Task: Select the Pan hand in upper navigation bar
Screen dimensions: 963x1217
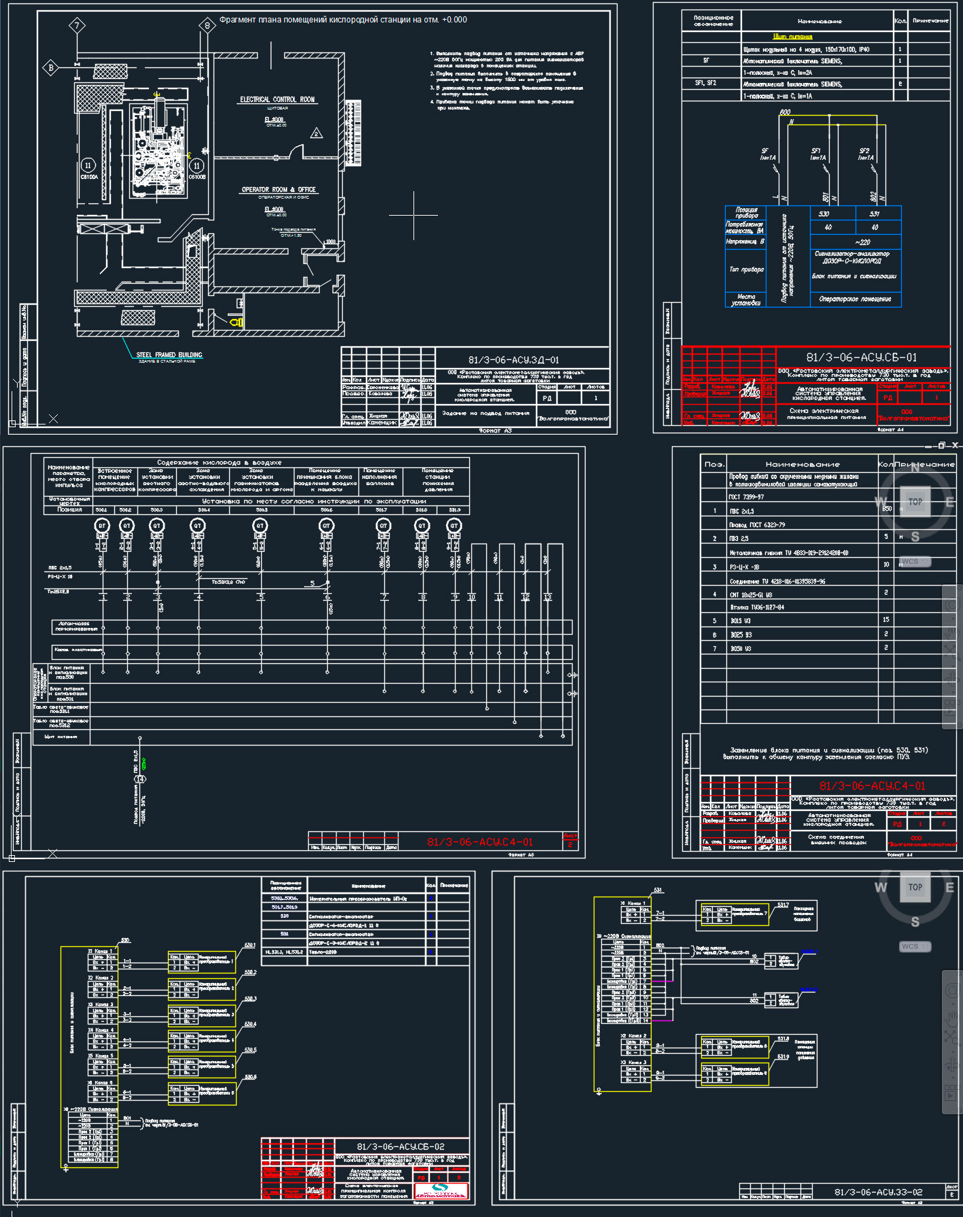Action: pyautogui.click(x=952, y=633)
